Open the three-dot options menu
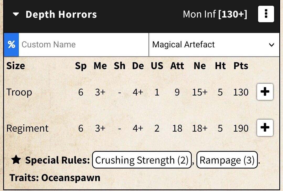 pyautogui.click(x=266, y=14)
